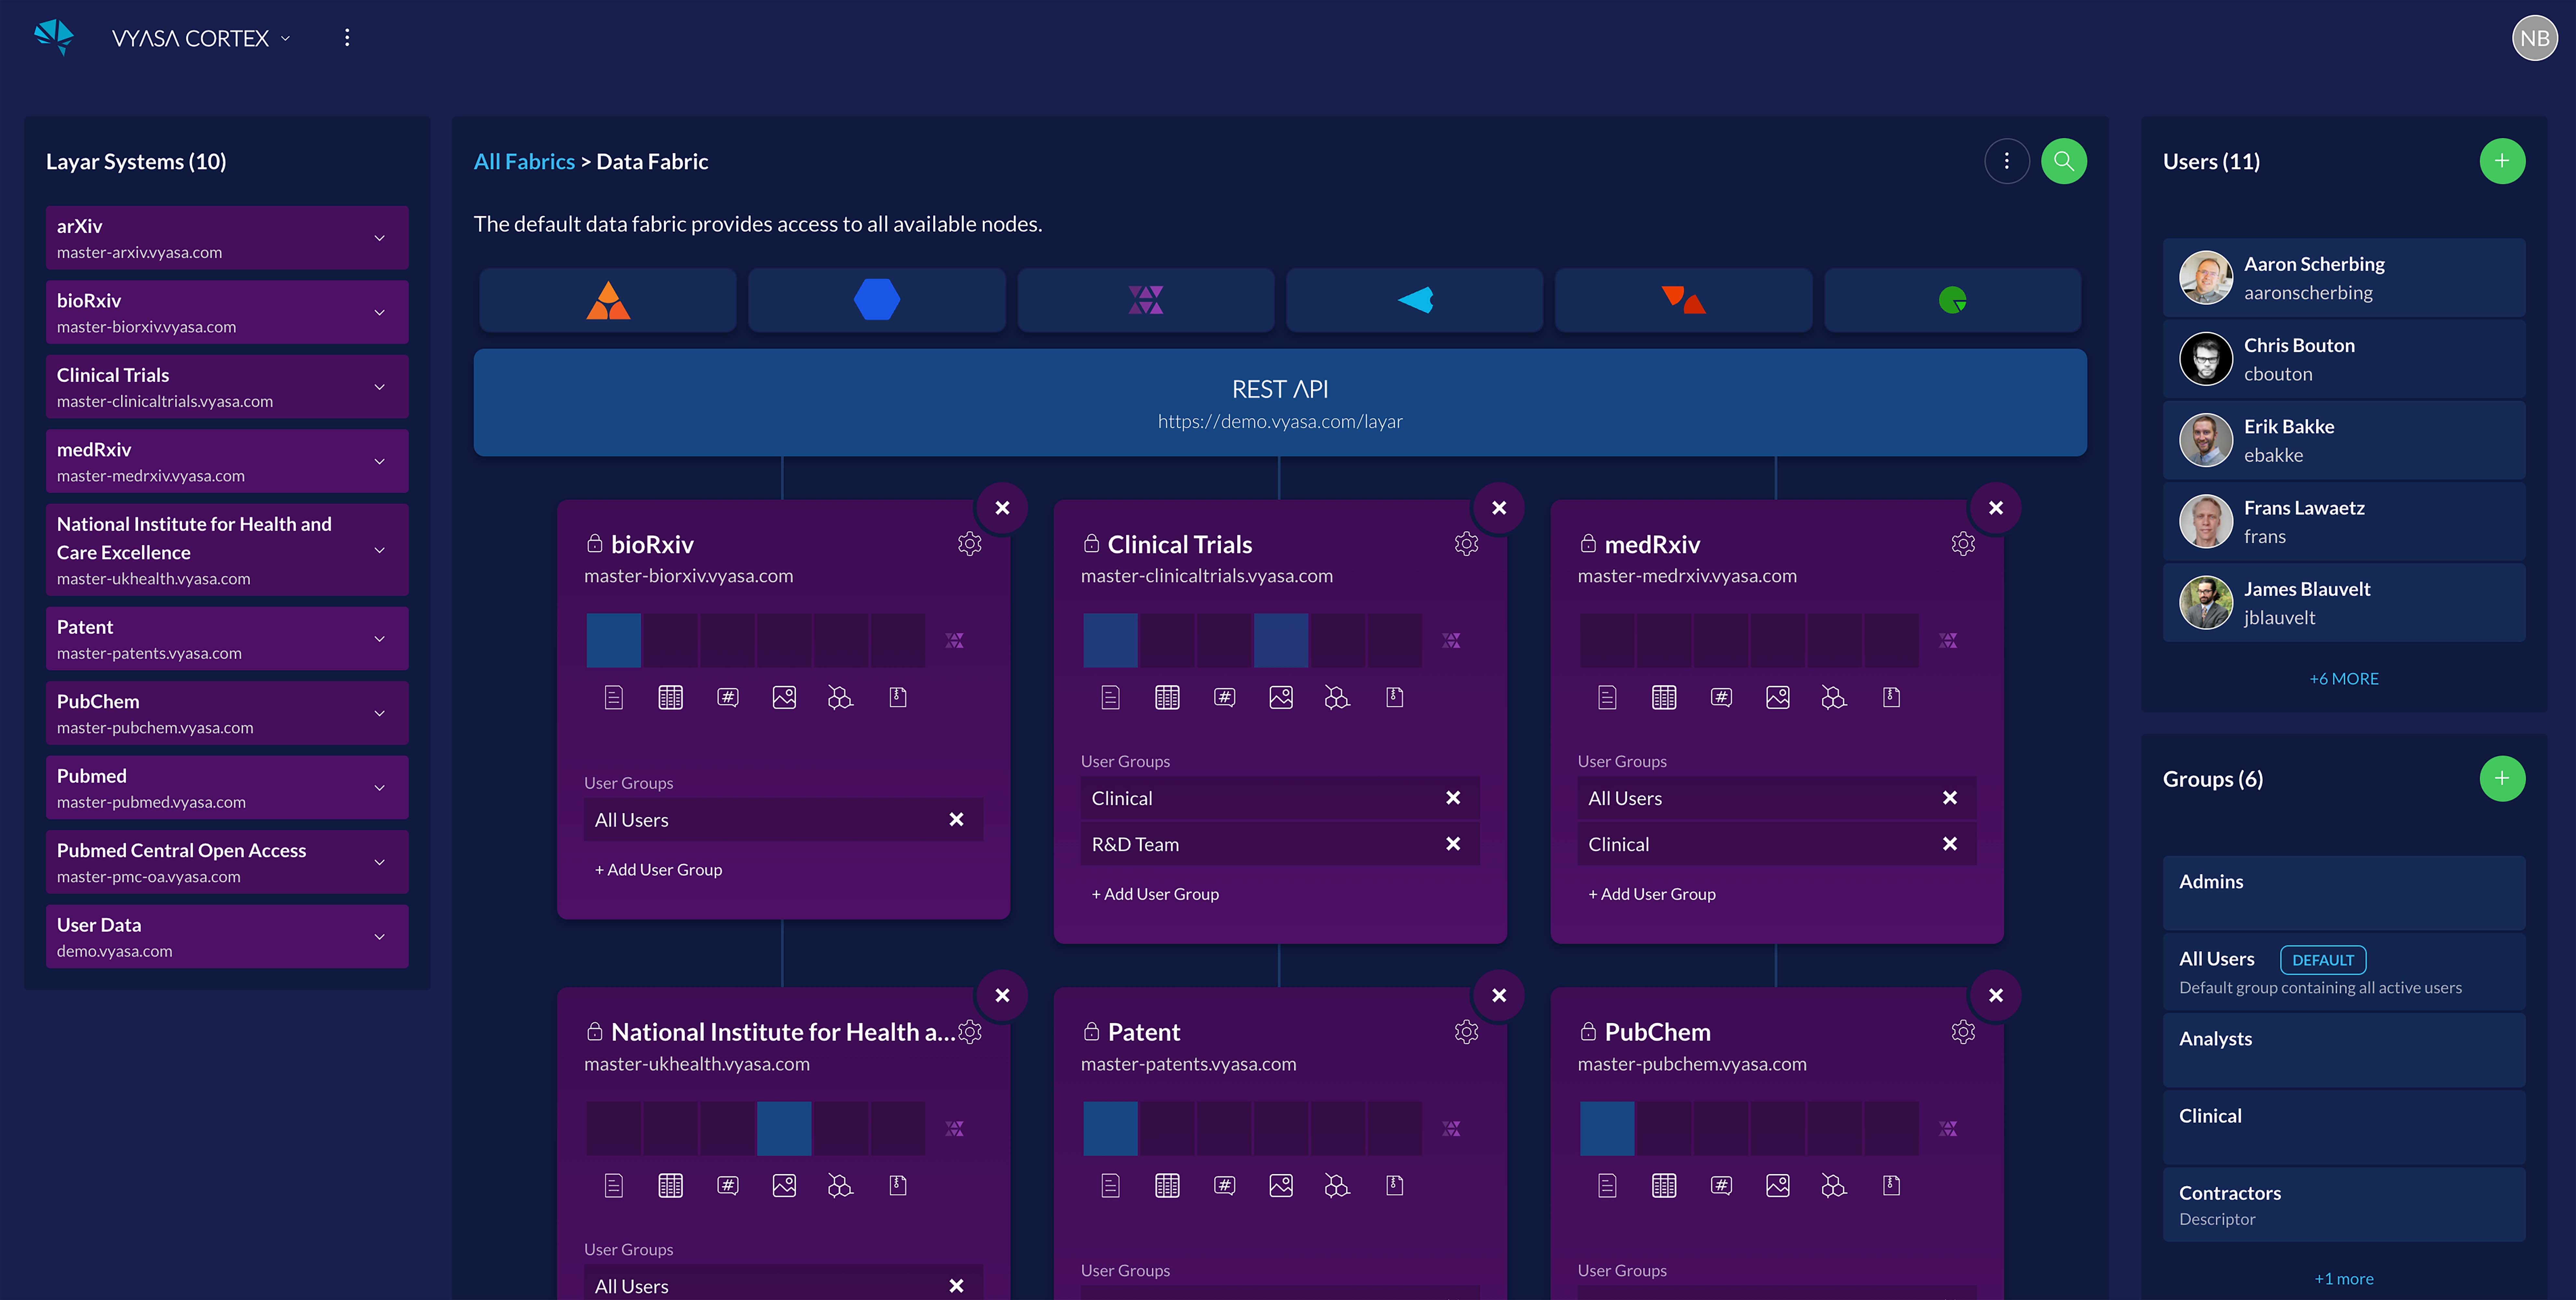Remove R&D Team group from Clinical Trials
This screenshot has width=2576, height=1300.
[x=1453, y=844]
